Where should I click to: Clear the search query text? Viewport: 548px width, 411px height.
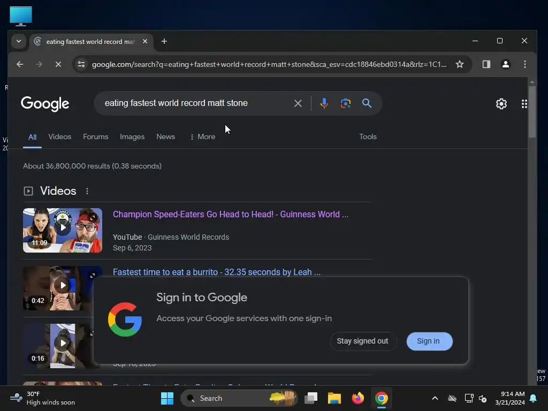click(x=298, y=103)
